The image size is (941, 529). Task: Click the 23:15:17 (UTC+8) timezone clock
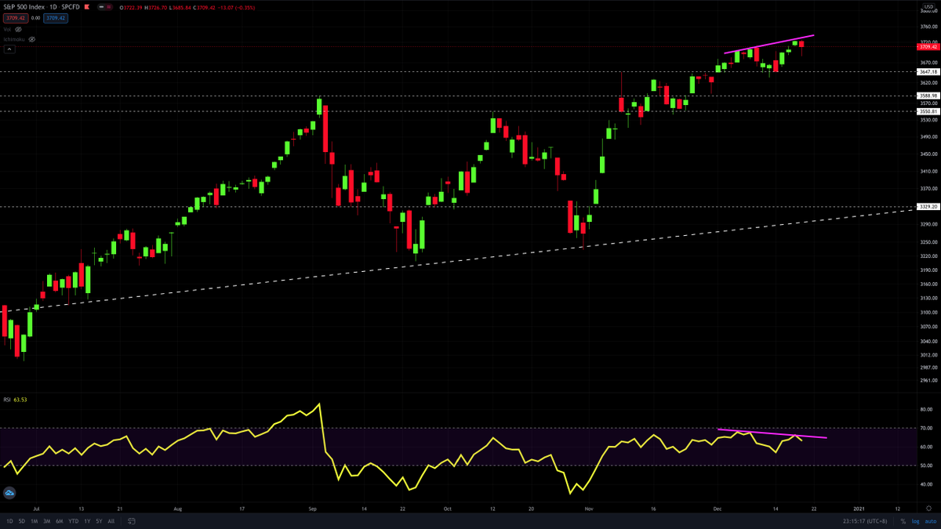864,521
